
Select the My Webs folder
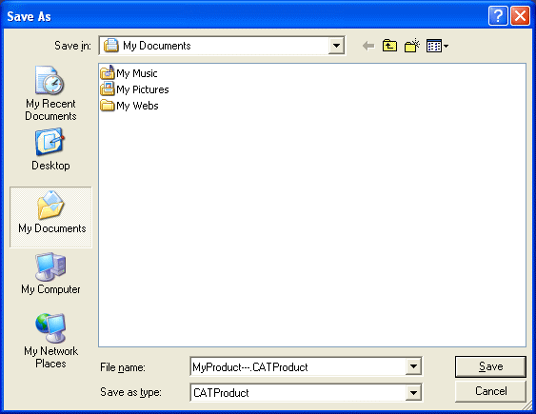click(129, 106)
